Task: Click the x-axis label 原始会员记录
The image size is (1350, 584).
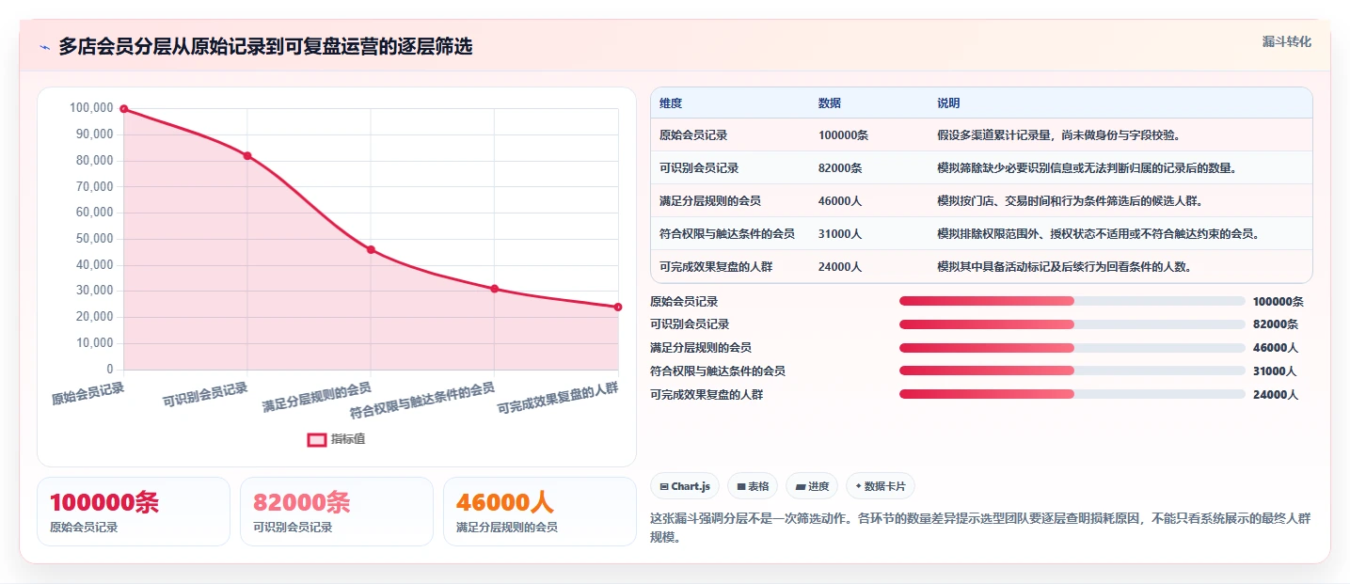Action: (88, 392)
